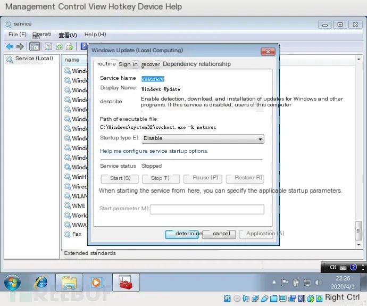
Task: Click the VirtualBox optical disk status icon
Action: (237, 299)
